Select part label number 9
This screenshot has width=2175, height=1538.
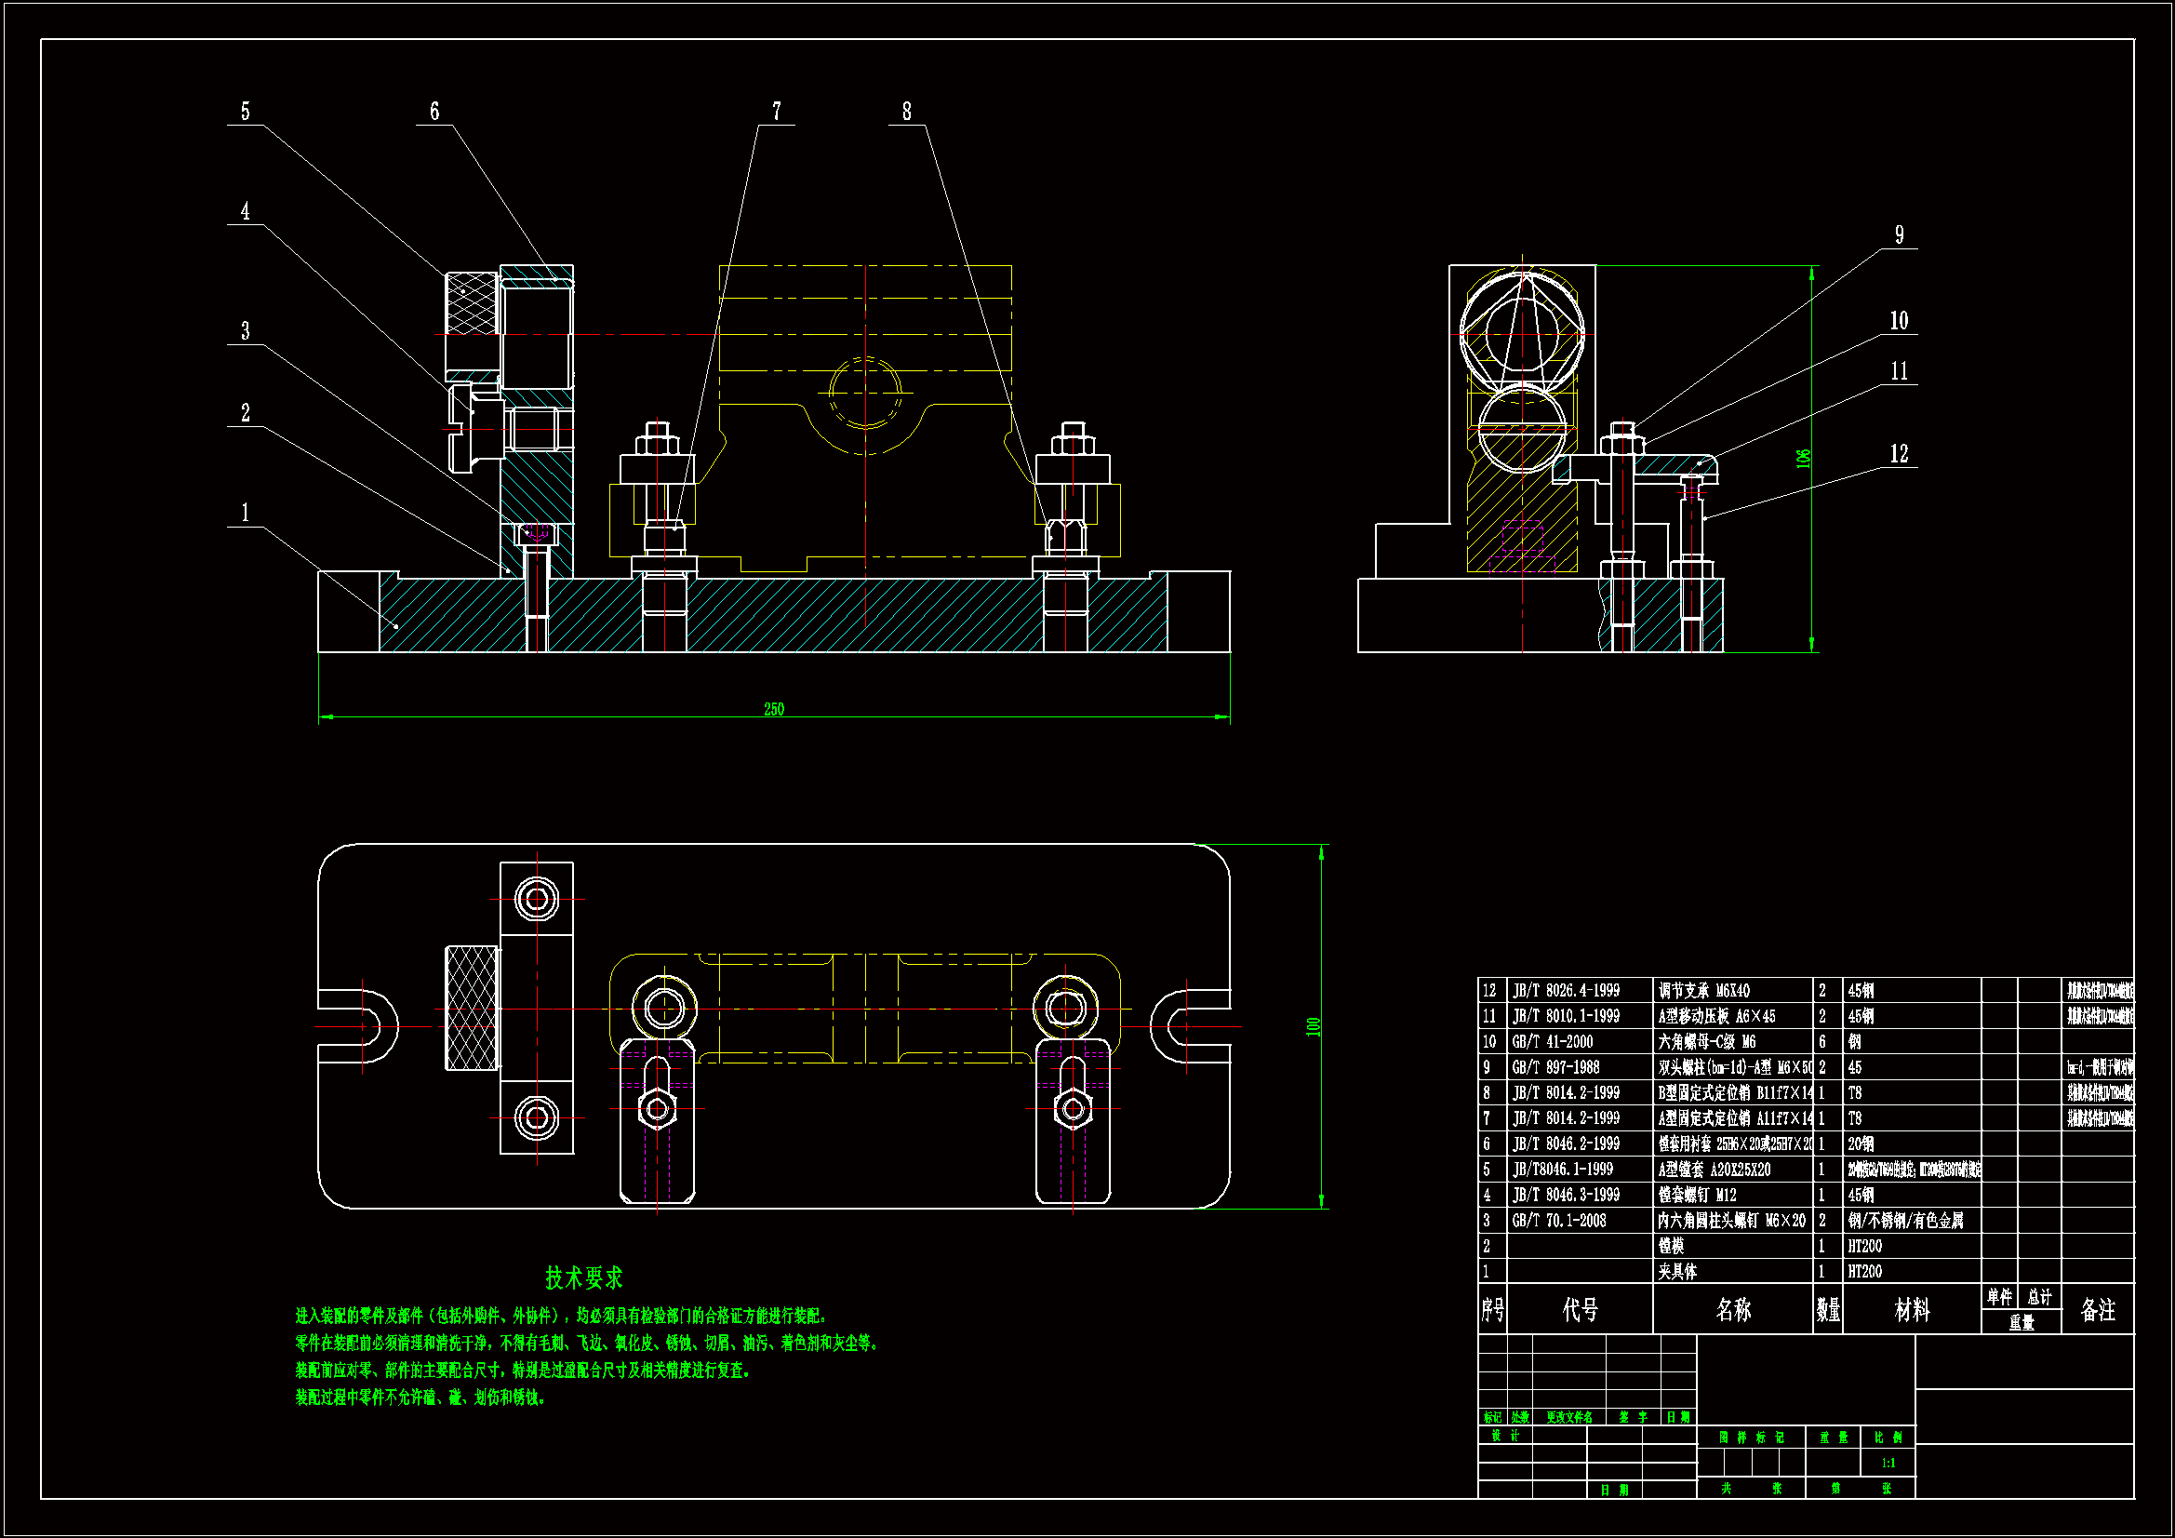[1900, 235]
